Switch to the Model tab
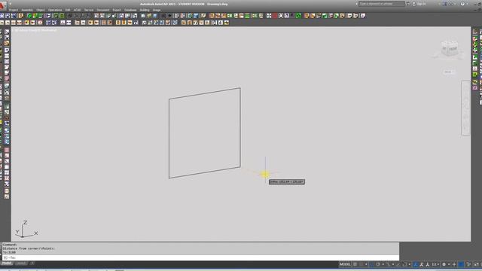This screenshot has height=271, width=482. coord(7,263)
